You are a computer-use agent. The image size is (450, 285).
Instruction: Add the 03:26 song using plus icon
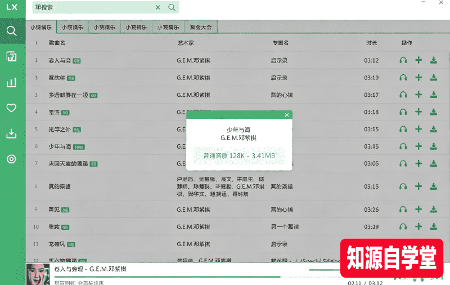(x=418, y=209)
